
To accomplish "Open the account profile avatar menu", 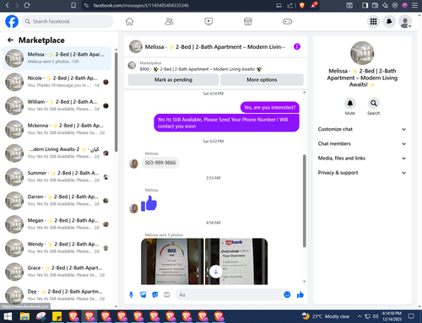I will [x=405, y=22].
